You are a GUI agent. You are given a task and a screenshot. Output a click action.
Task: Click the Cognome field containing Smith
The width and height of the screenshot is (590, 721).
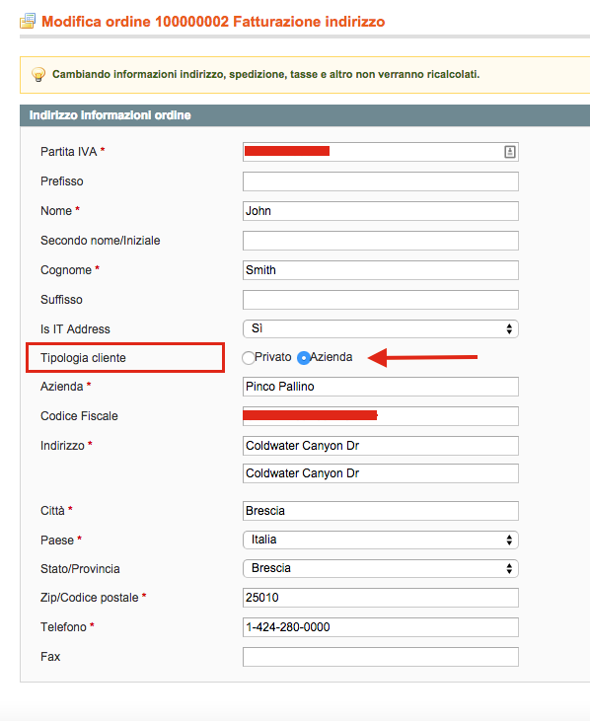pyautogui.click(x=381, y=270)
